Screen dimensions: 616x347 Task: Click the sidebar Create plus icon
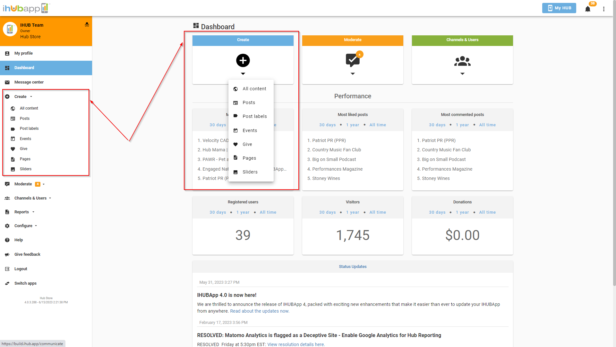click(x=7, y=97)
